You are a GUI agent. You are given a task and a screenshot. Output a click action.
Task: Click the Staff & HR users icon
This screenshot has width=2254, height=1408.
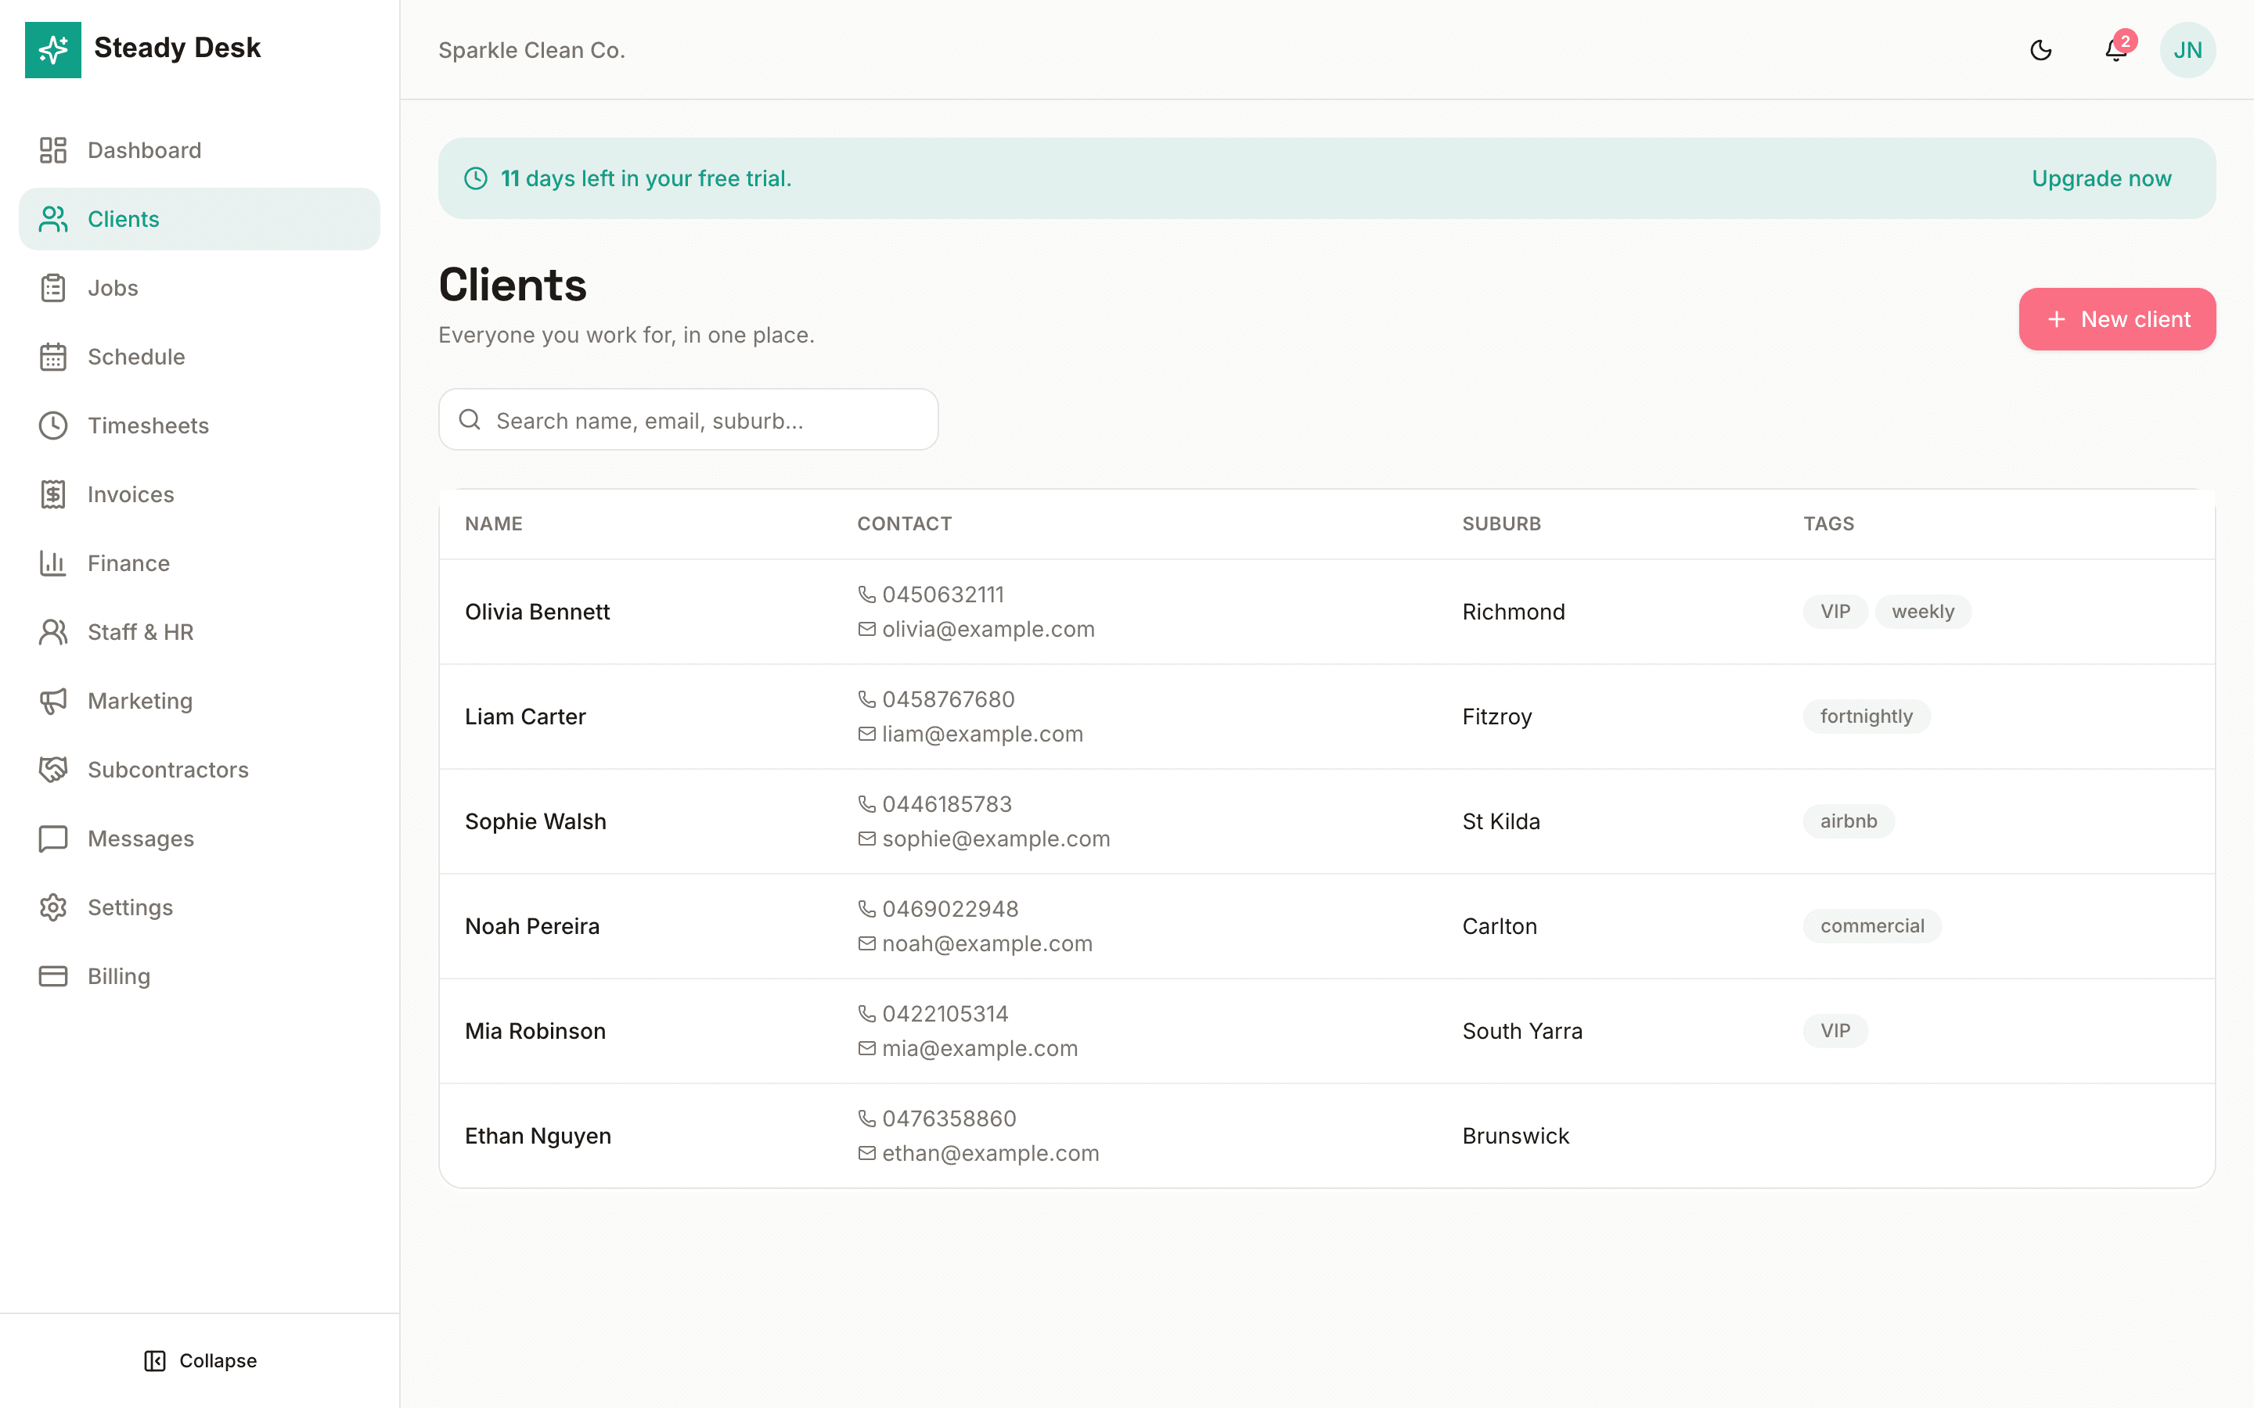click(x=53, y=632)
